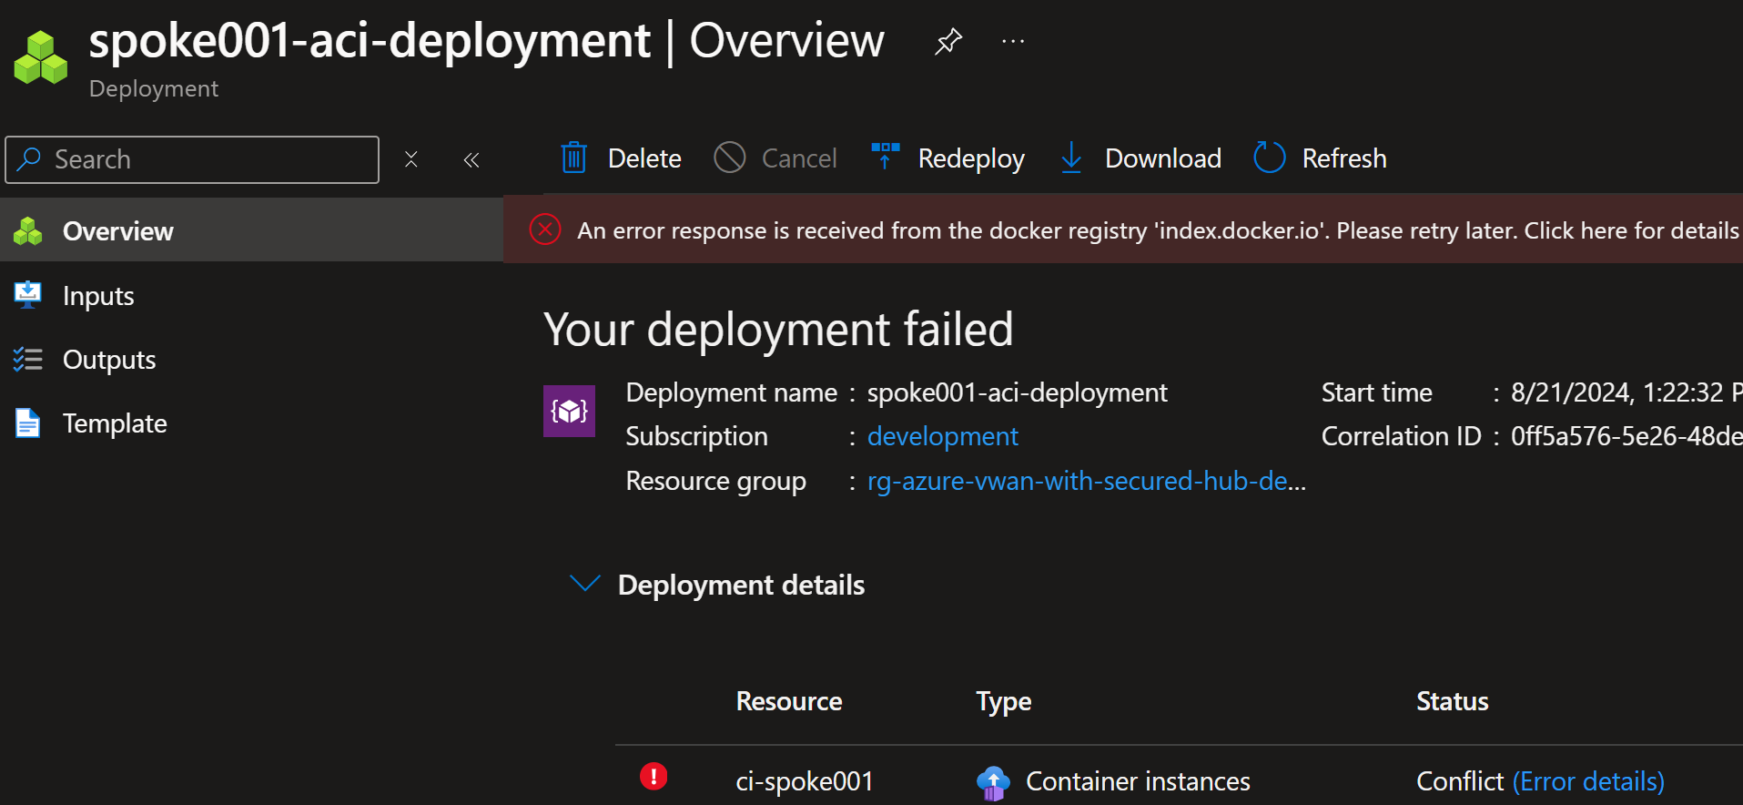The height and width of the screenshot is (805, 1743).
Task: Click the Template document icon in sidebar
Action: tap(28, 423)
